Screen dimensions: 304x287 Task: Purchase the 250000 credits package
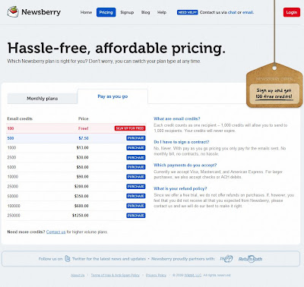point(136,216)
